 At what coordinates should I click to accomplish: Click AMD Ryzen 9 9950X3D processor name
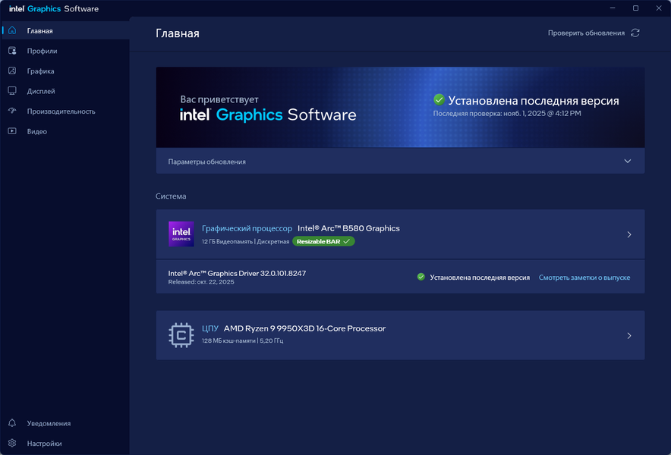pos(304,328)
